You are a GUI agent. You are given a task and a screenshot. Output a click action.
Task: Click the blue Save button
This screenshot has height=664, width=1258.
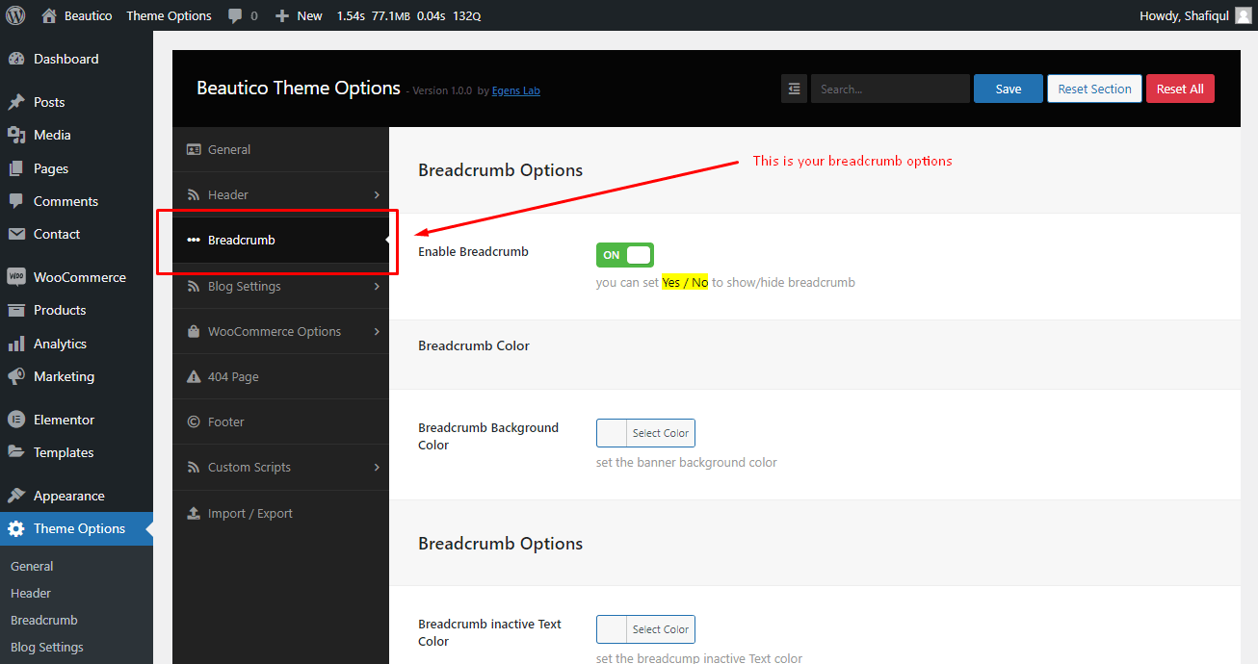(1009, 89)
